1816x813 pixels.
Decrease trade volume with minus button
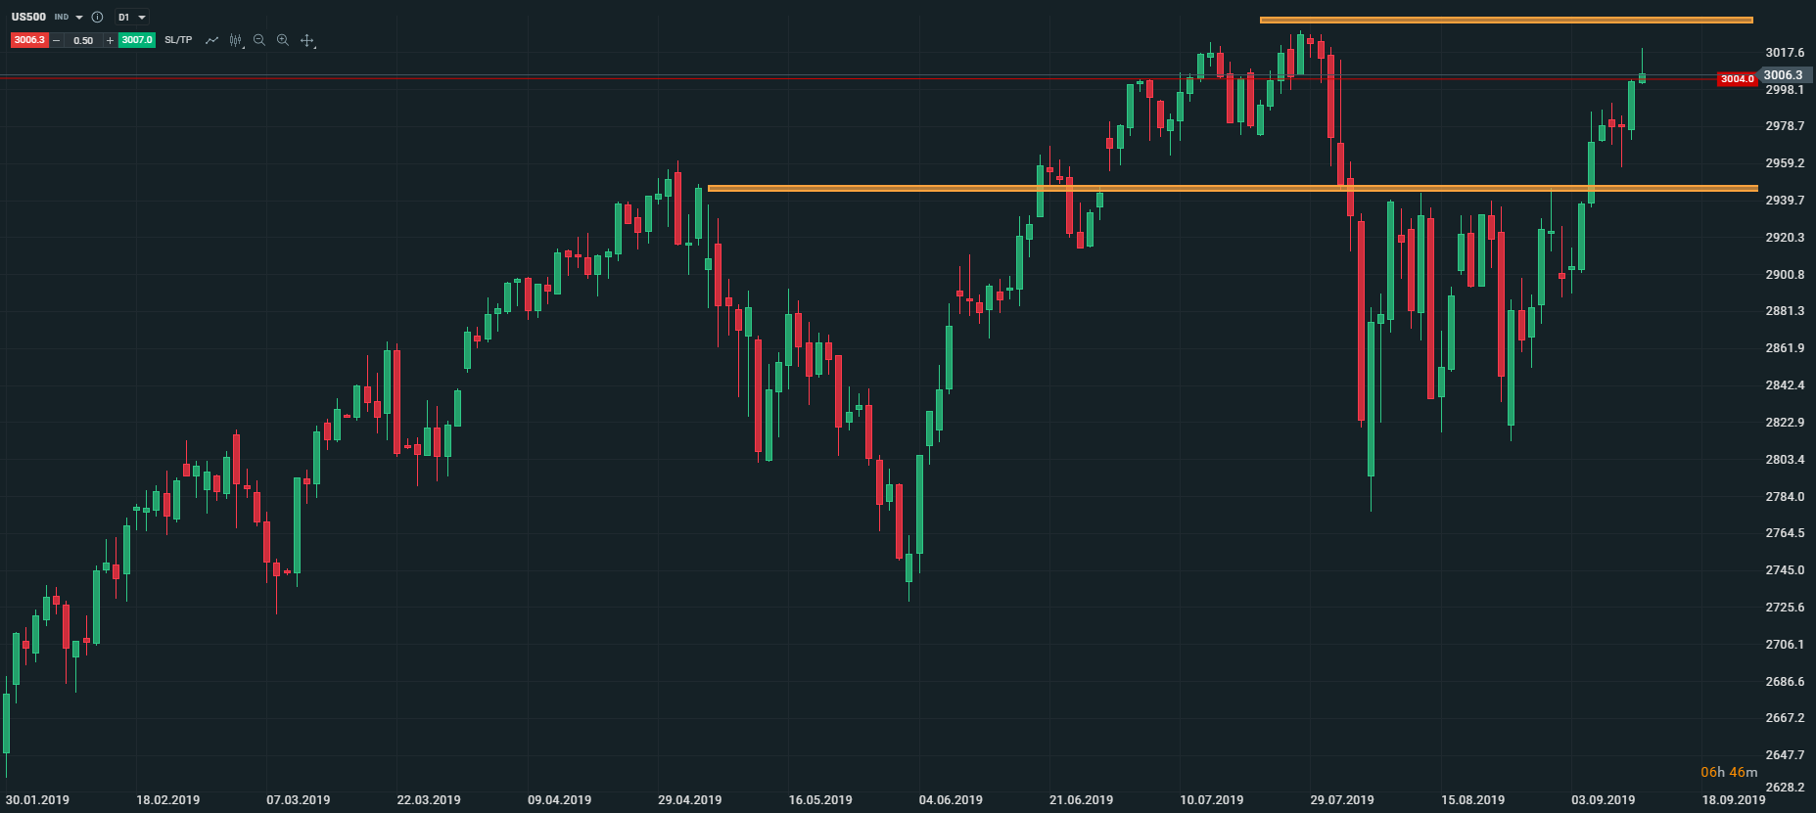[57, 40]
